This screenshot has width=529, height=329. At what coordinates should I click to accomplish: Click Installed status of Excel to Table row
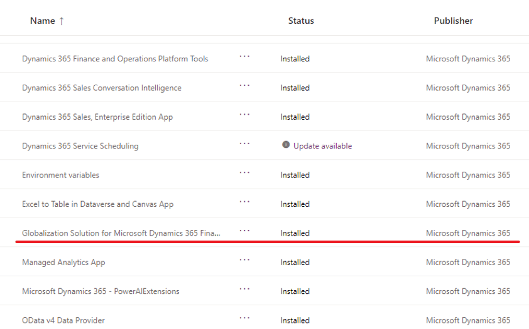(x=295, y=204)
